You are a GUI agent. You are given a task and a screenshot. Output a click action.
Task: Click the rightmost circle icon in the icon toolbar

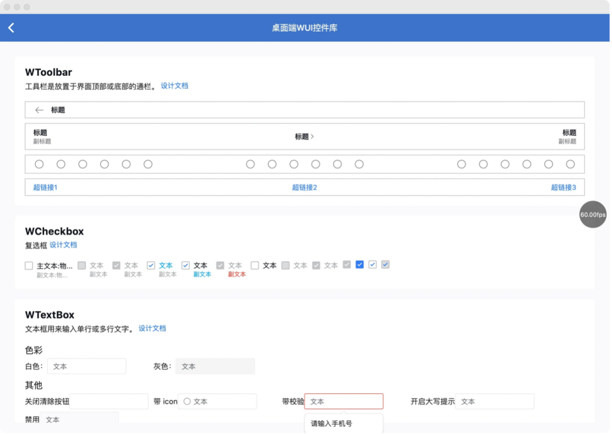(x=570, y=164)
